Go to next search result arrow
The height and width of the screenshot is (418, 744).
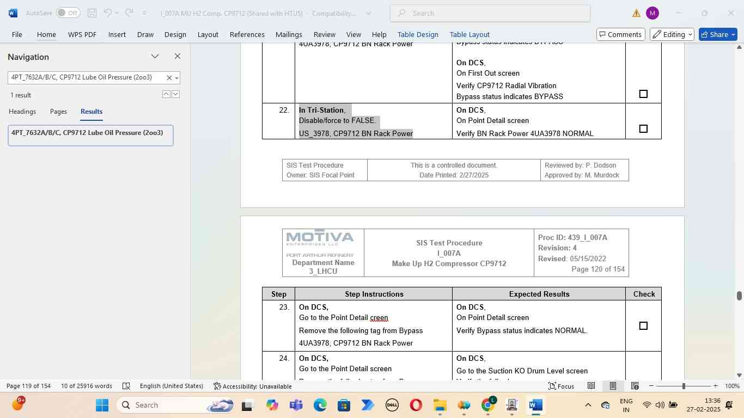175,94
